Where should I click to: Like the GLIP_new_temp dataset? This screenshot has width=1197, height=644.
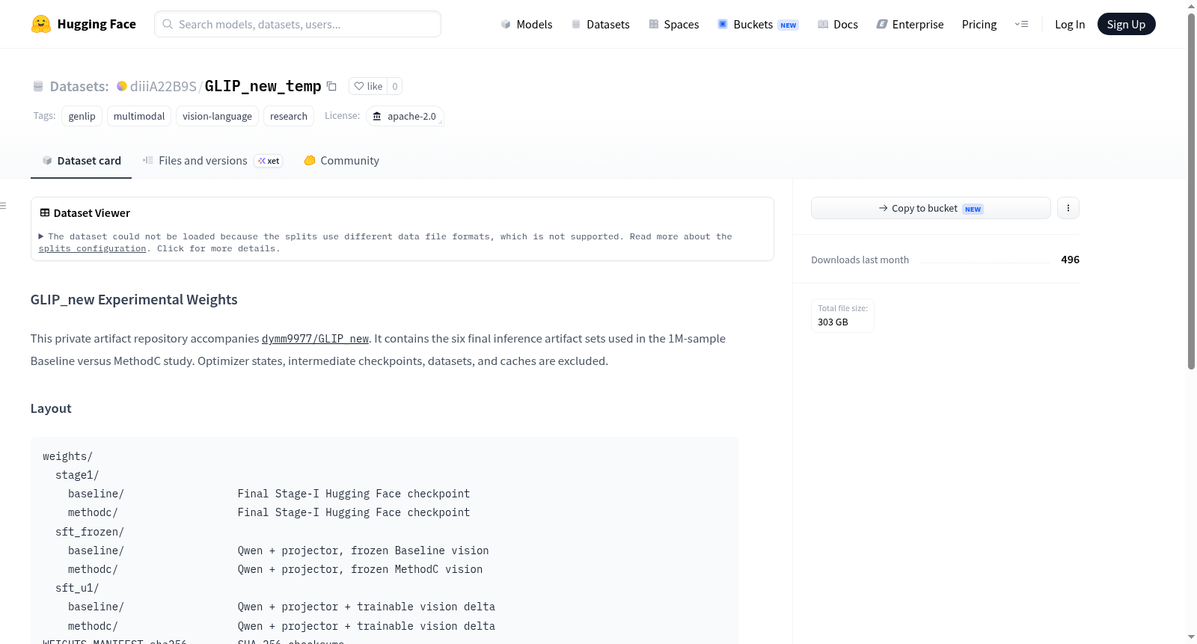(x=368, y=86)
